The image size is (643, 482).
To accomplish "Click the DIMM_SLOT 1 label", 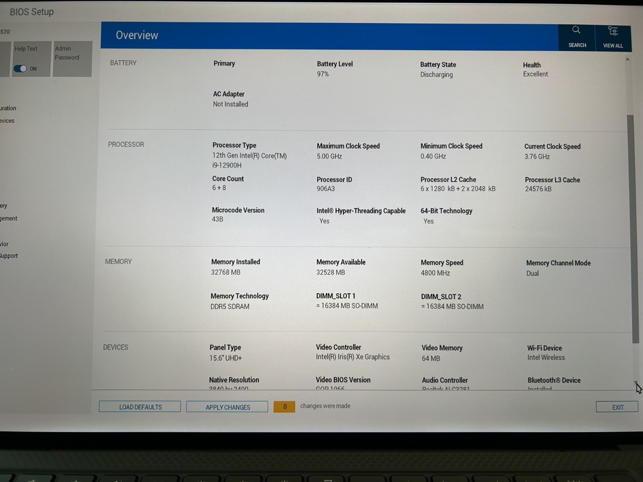I will tap(336, 296).
